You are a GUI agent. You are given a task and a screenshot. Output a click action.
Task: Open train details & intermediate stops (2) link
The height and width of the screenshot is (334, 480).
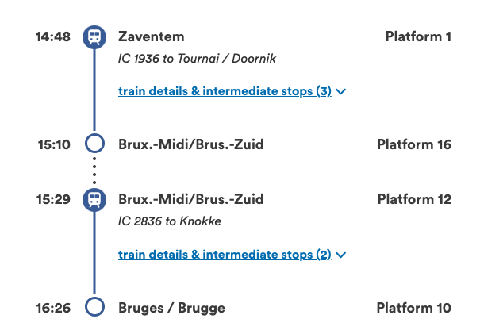point(225,255)
